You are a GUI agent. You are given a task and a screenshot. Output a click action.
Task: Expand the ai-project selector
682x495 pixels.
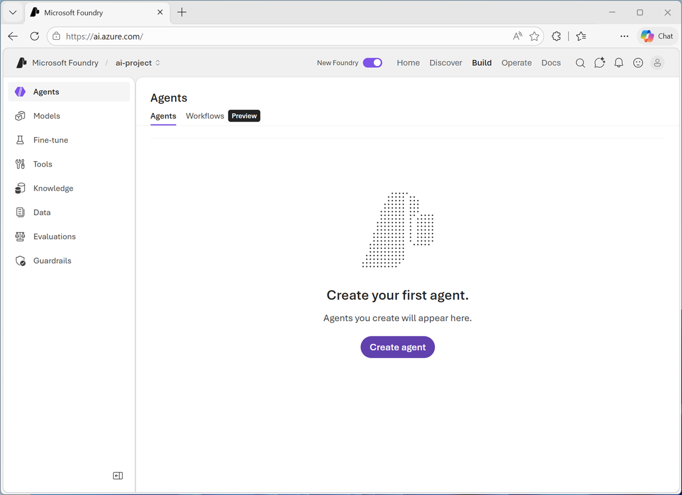tap(138, 63)
